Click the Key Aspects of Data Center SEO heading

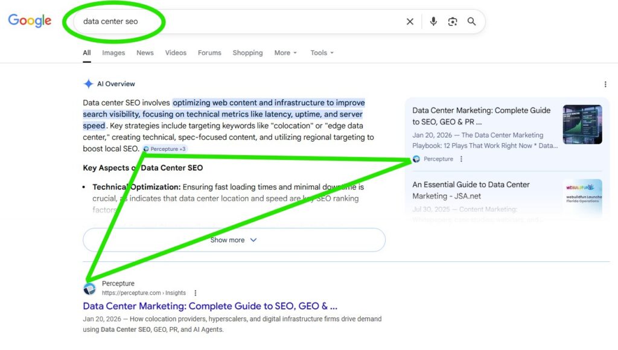[142, 168]
